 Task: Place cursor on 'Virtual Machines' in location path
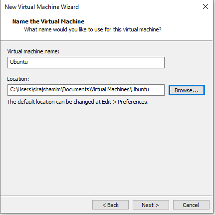coord(110,89)
